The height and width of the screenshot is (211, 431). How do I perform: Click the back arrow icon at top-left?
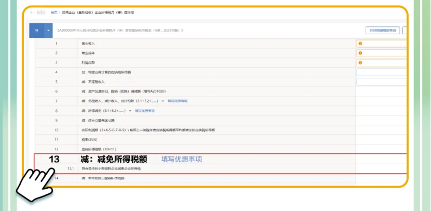click(x=32, y=12)
